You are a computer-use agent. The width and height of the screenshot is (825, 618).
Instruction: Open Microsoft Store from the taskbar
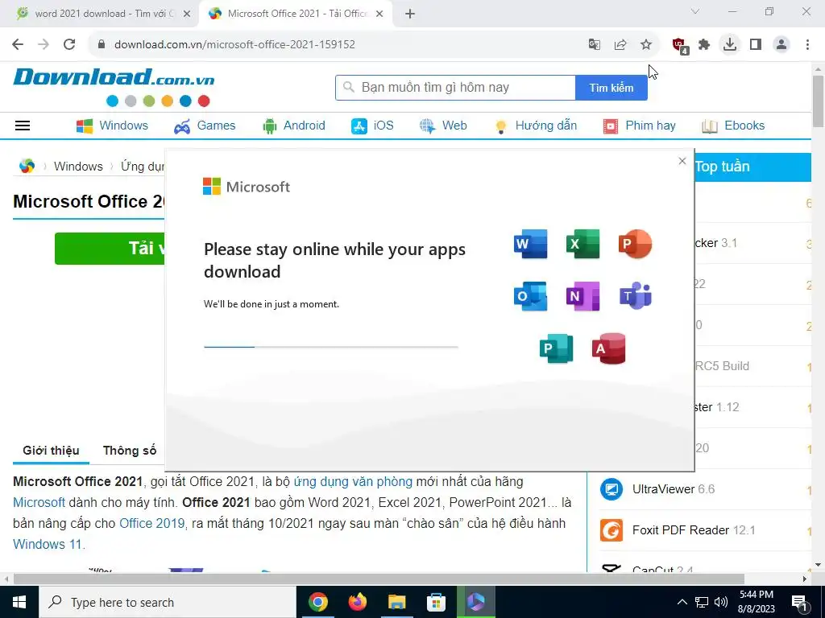pyautogui.click(x=436, y=602)
